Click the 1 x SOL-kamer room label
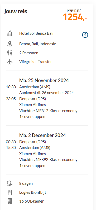 click(x=31, y=201)
